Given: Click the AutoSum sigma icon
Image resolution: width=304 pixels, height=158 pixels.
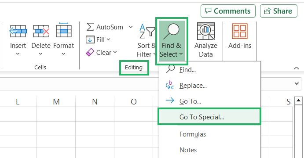Looking at the screenshot, I should (x=90, y=27).
